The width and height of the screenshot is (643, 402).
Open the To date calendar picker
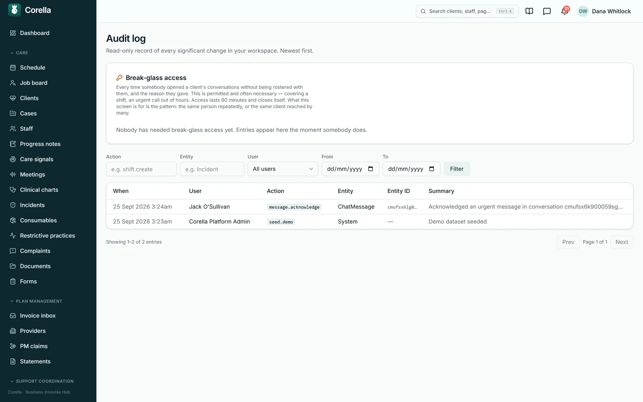coord(432,169)
